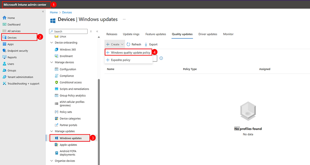Click the Apple updates icon
This screenshot has height=165, width=310.
57,145
